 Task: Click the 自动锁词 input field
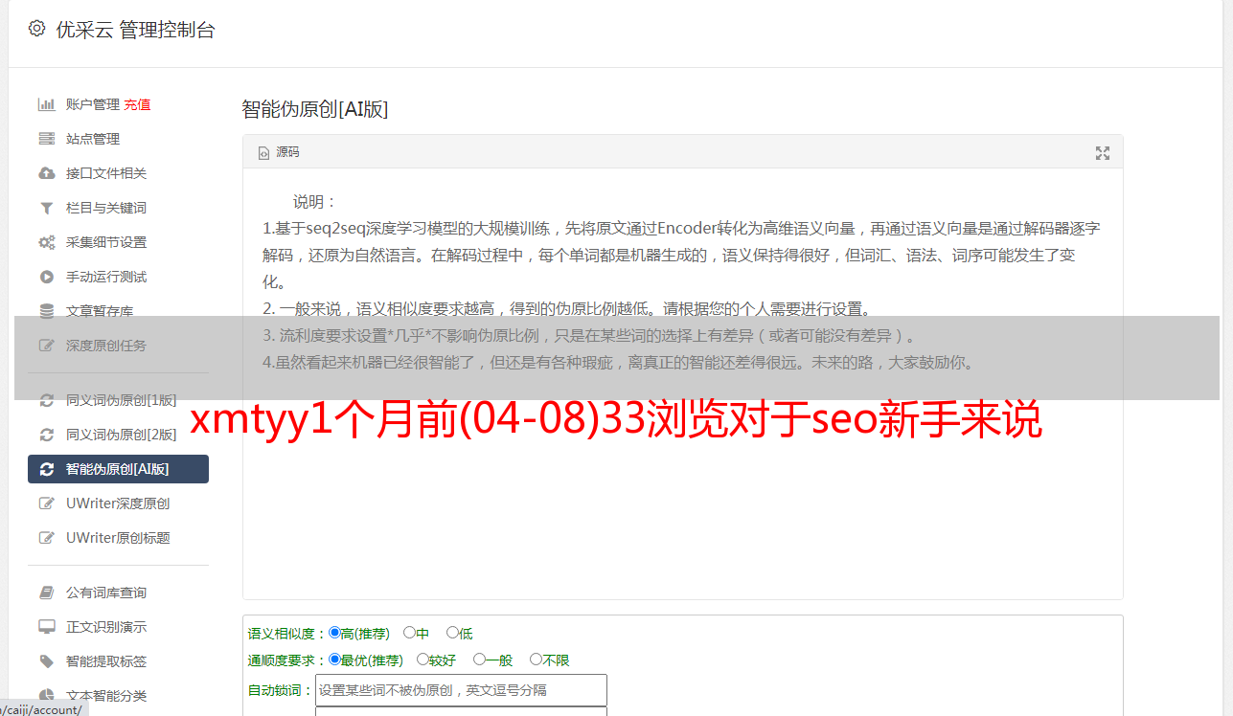461,690
